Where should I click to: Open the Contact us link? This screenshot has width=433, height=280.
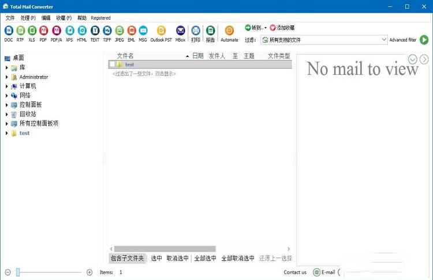pos(295,272)
